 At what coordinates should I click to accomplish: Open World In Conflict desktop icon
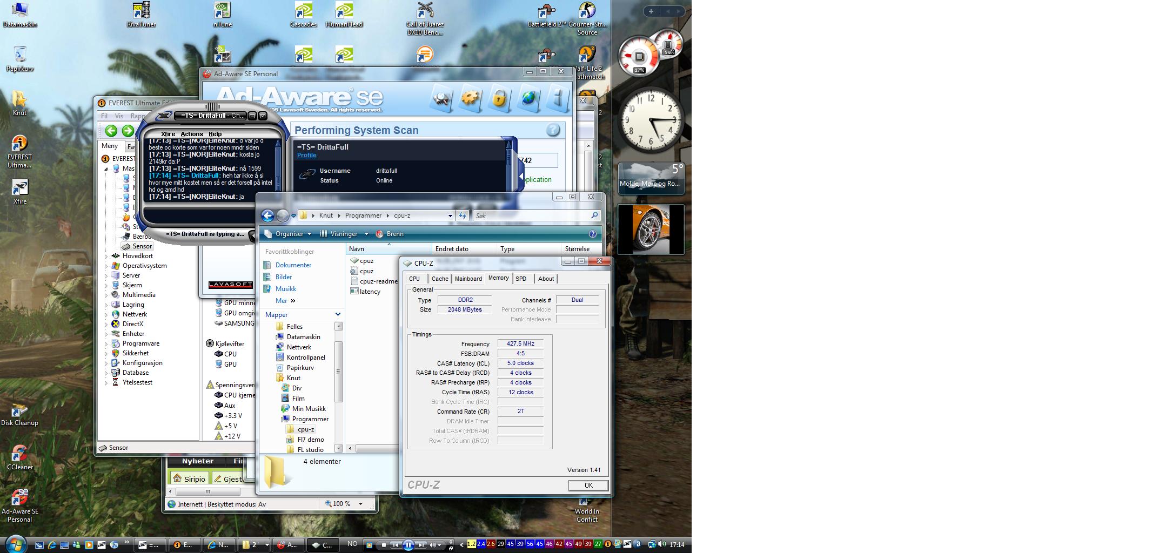(587, 510)
